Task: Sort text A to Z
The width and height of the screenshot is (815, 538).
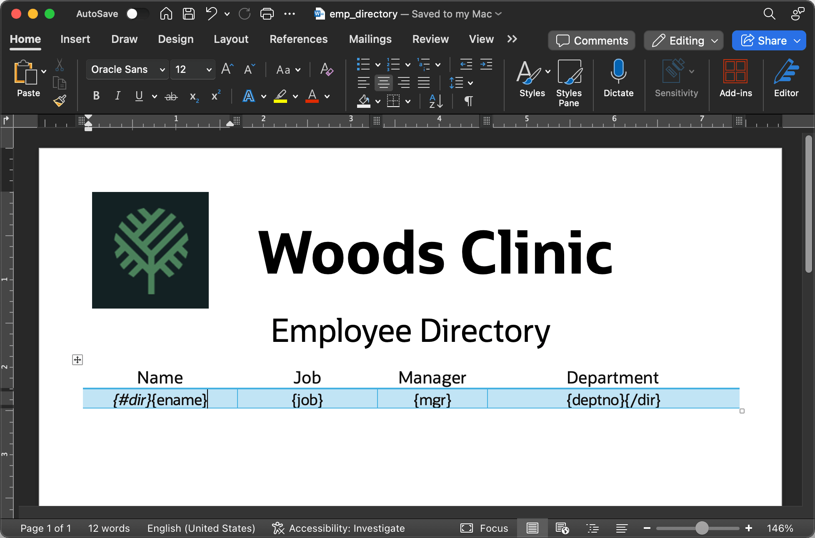Action: click(x=436, y=101)
